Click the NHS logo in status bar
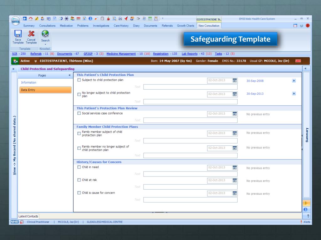The height and width of the screenshot is (240, 321). (14, 222)
